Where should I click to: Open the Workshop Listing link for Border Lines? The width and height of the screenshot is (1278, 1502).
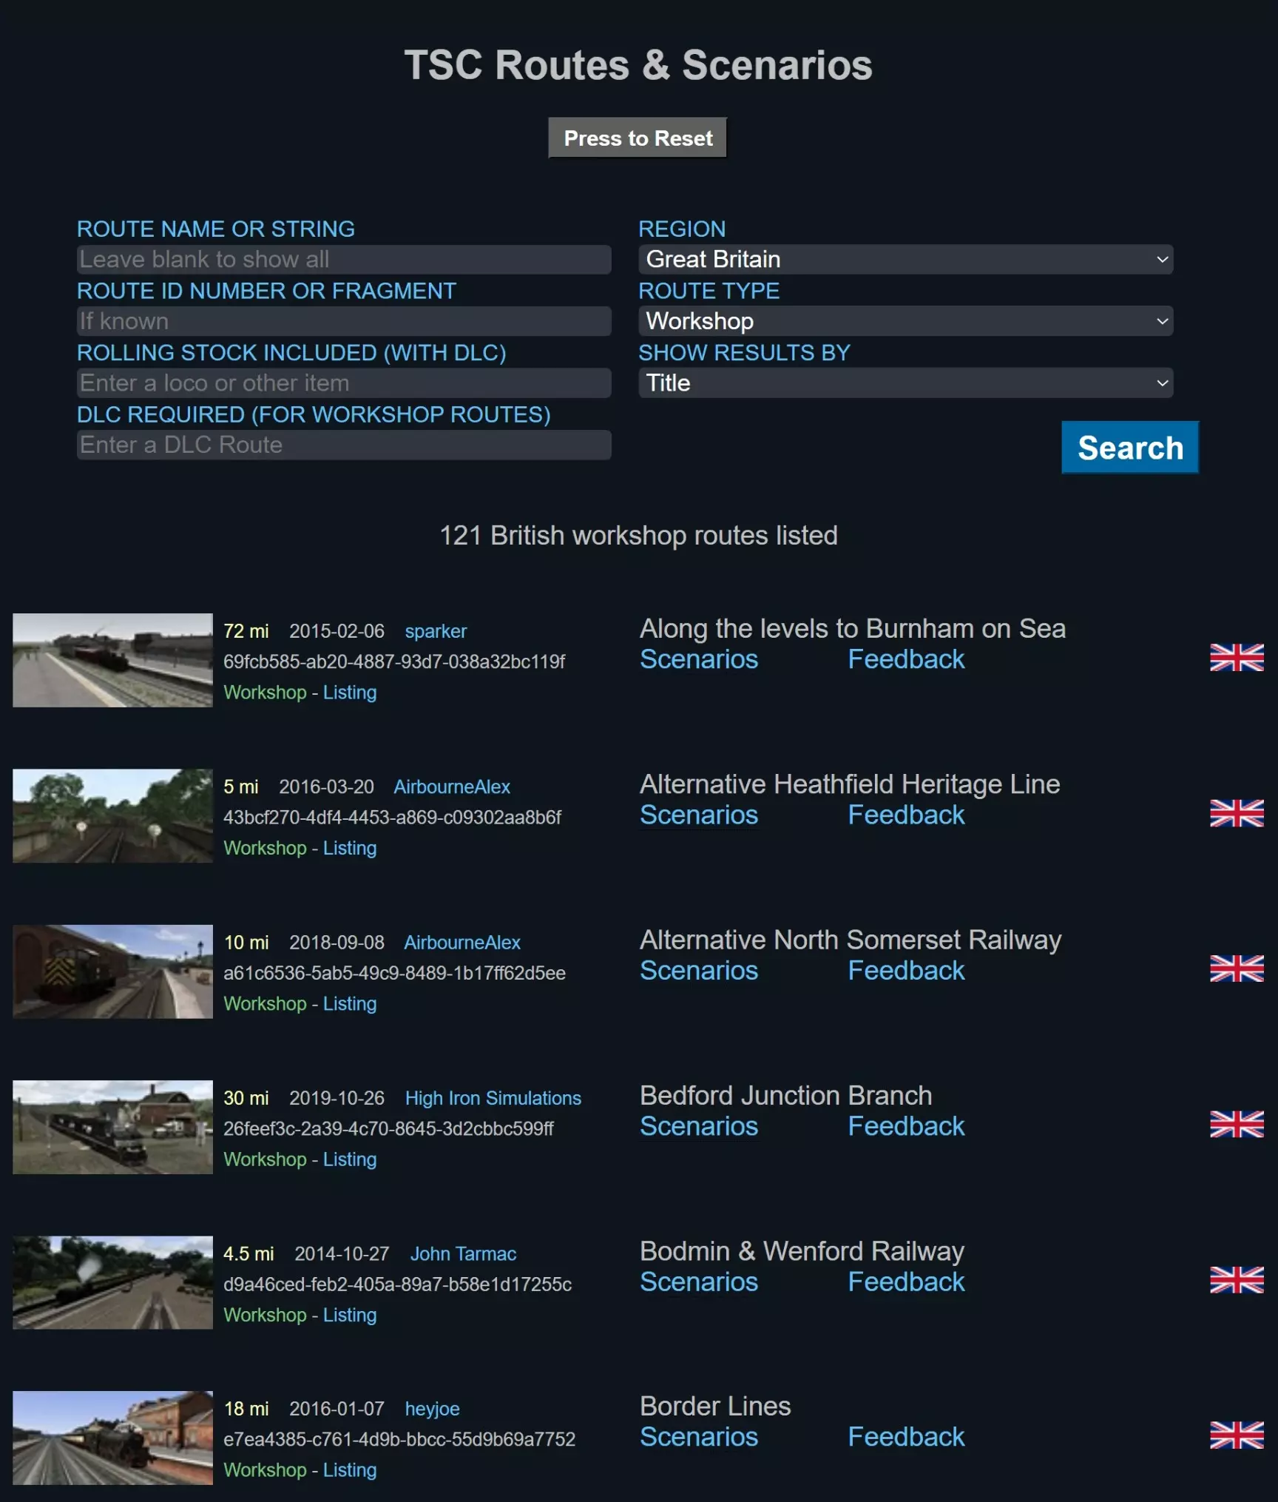point(350,1470)
